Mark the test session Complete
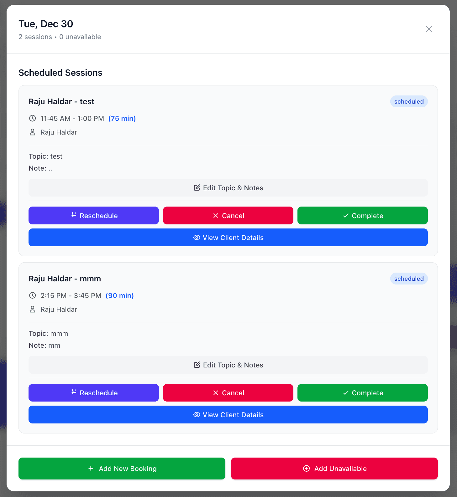 tap(362, 216)
